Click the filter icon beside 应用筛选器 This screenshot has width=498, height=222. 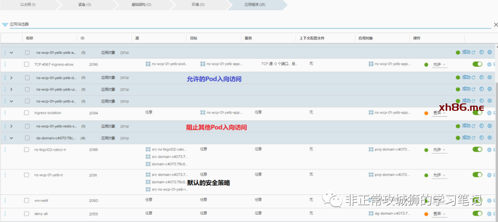click(x=5, y=24)
